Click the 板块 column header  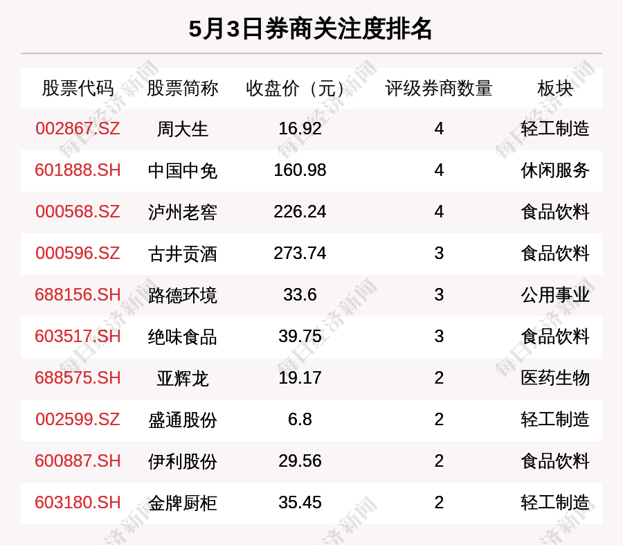[x=555, y=88]
